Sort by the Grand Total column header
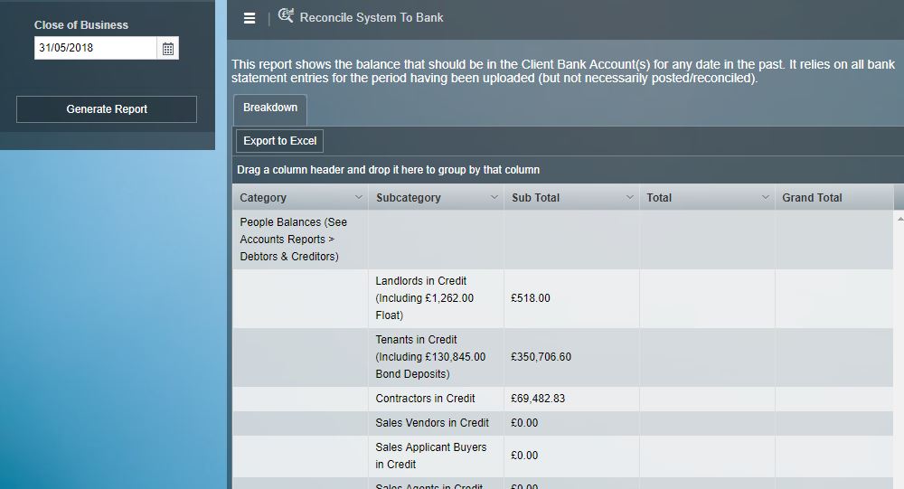 (x=812, y=198)
